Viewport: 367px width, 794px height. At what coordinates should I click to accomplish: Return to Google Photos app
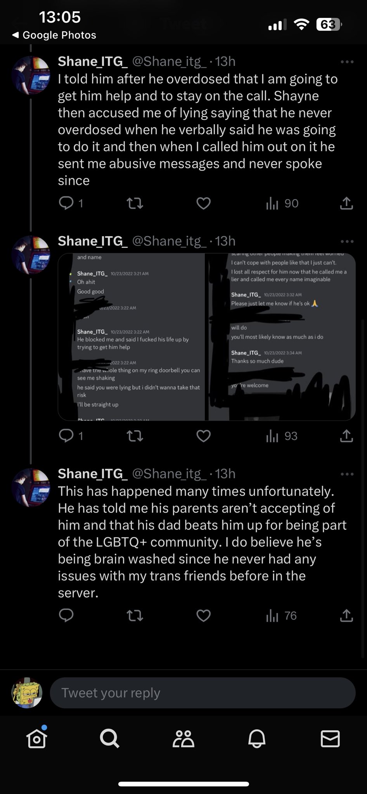(54, 35)
